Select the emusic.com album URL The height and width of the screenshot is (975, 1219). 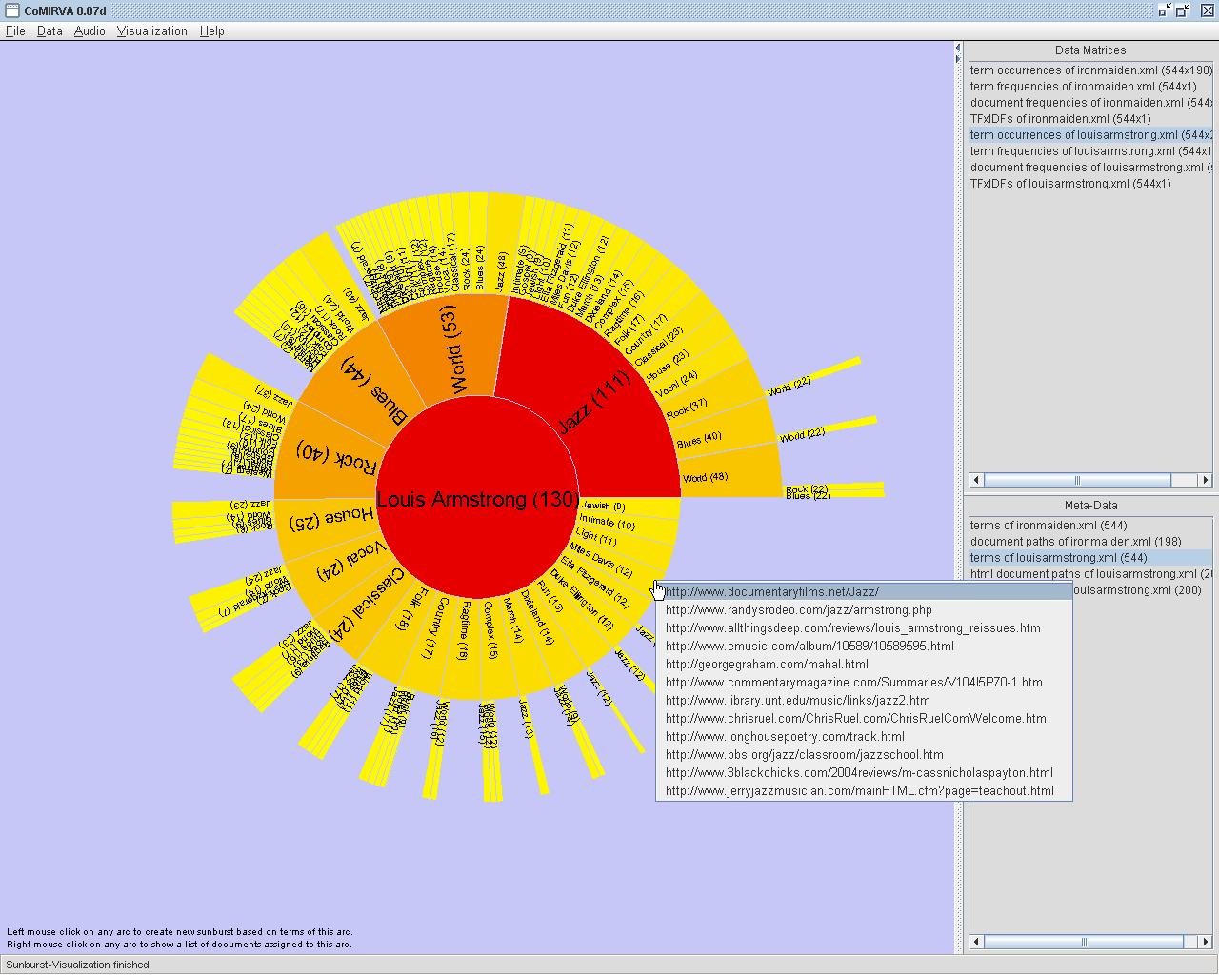(x=864, y=646)
